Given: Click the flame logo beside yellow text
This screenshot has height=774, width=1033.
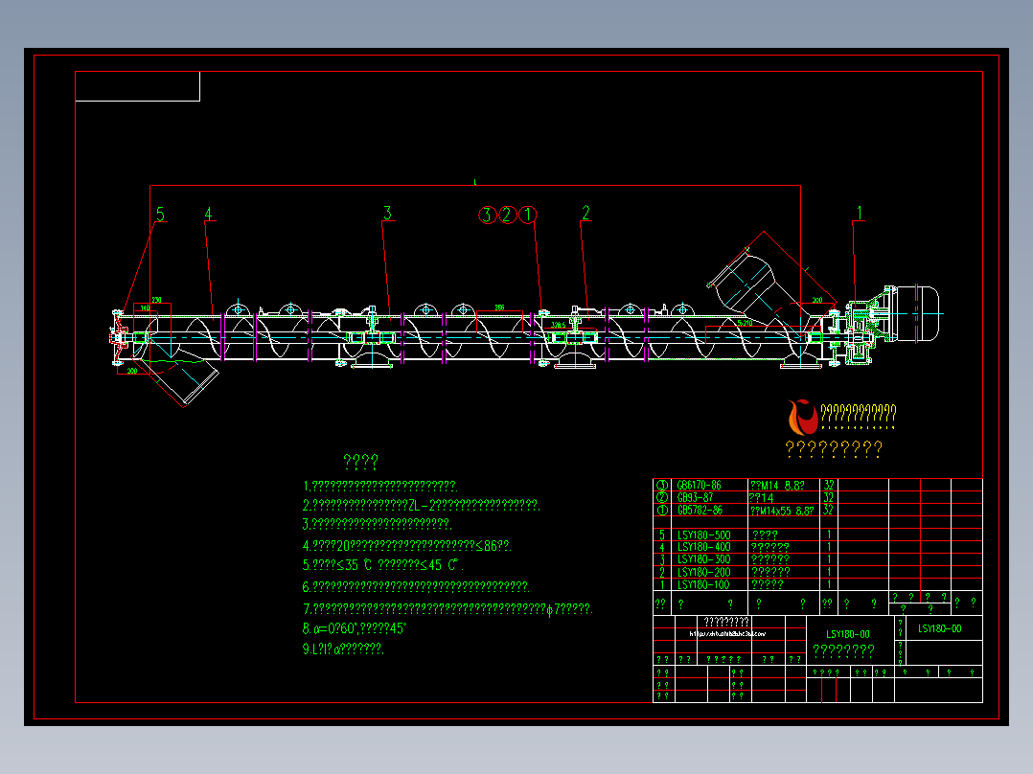Looking at the screenshot, I should tap(802, 418).
